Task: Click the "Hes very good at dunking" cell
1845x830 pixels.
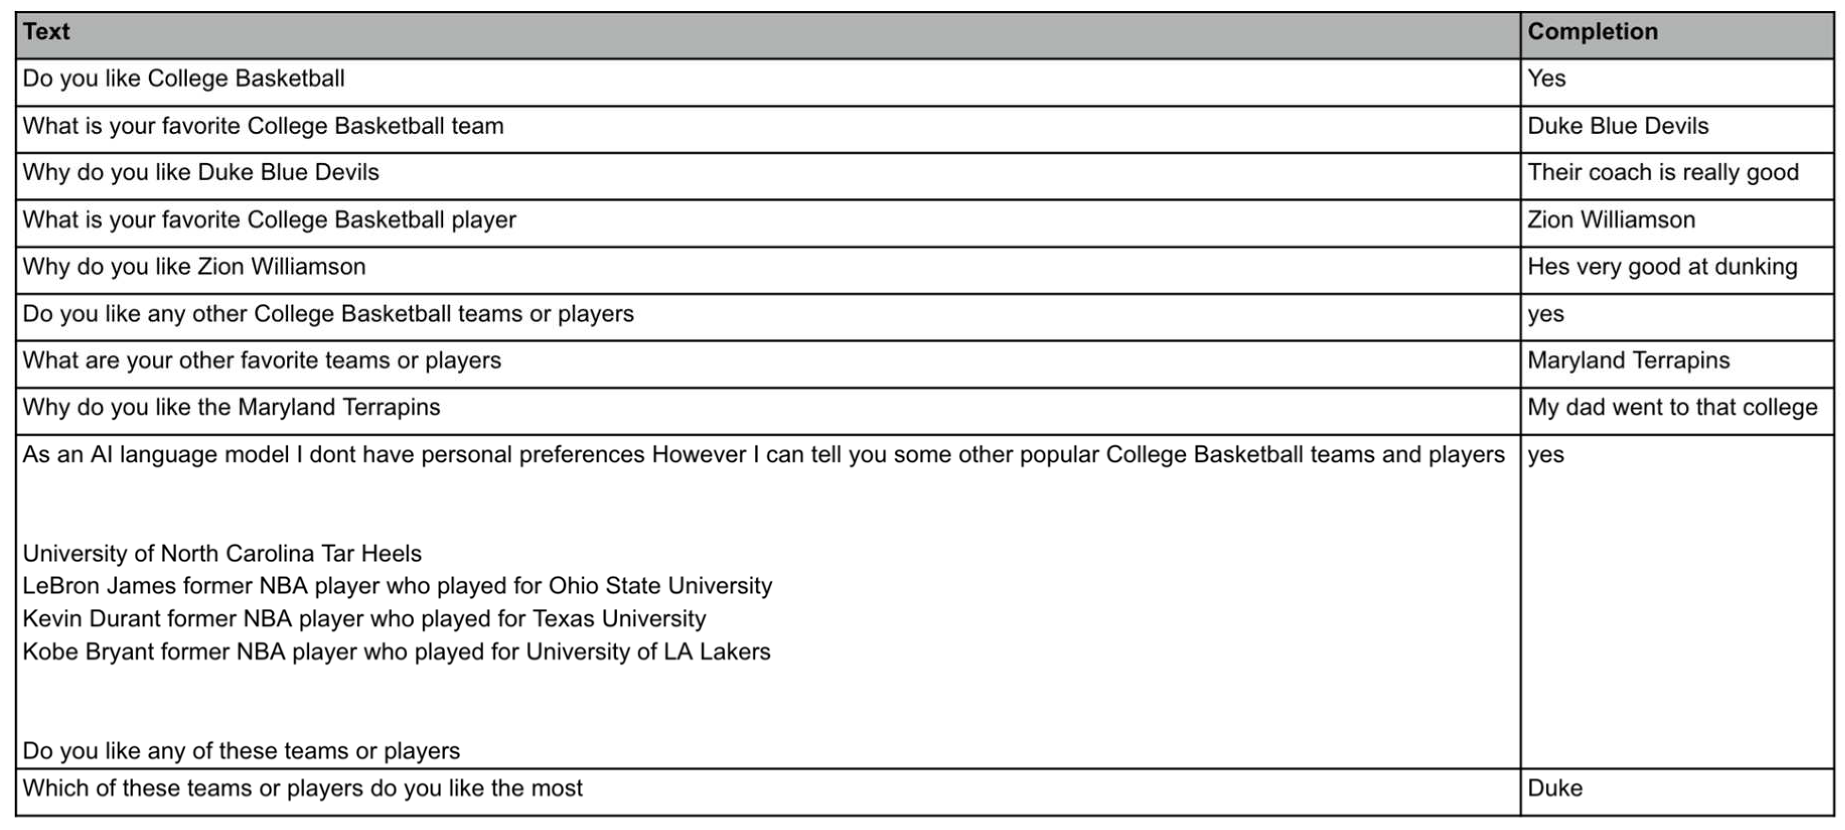Action: (x=1662, y=266)
